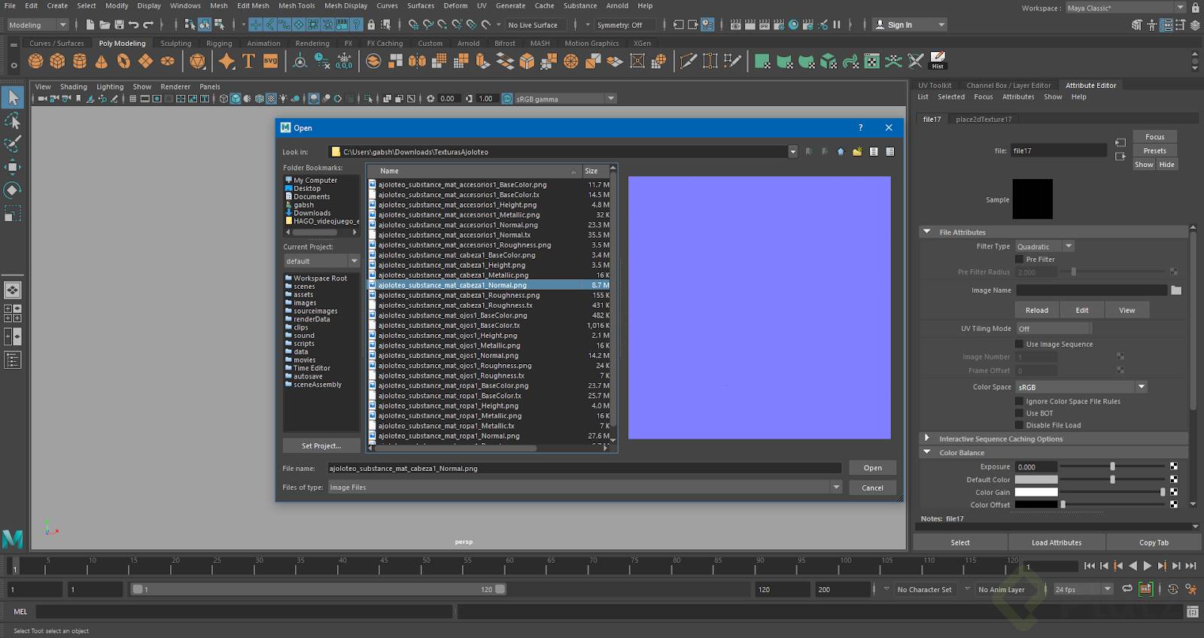Collapse the File Attributes section

pos(926,232)
